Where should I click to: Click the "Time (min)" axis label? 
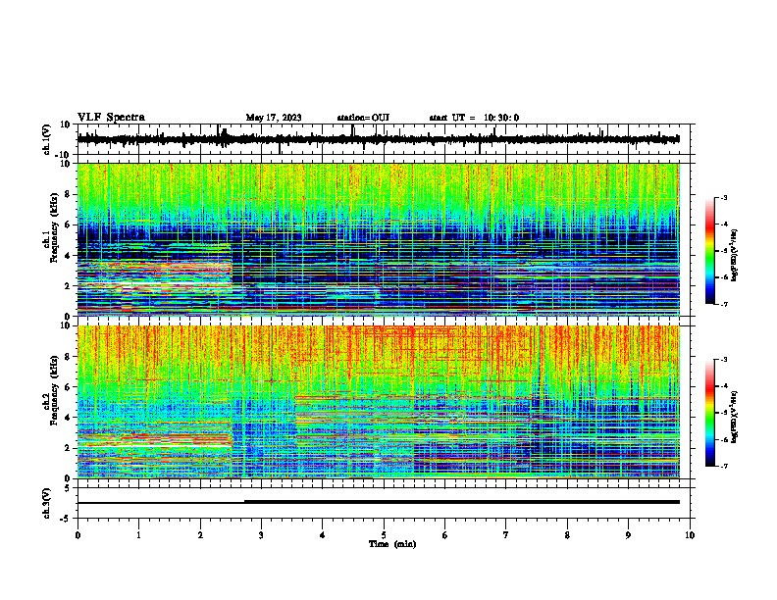(x=392, y=544)
